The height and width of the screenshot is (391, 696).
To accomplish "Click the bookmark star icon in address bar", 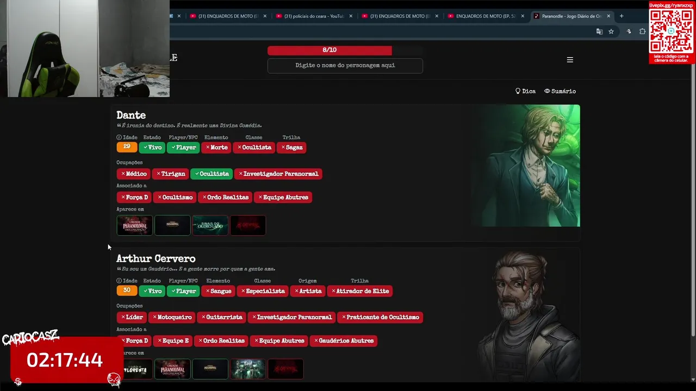I will pos(611,31).
